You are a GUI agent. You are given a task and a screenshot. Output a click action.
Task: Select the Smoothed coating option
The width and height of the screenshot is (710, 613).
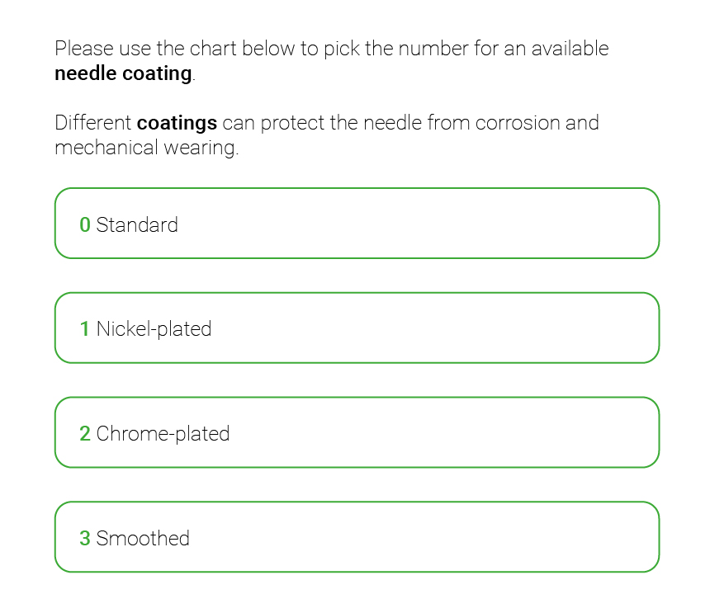(x=357, y=537)
